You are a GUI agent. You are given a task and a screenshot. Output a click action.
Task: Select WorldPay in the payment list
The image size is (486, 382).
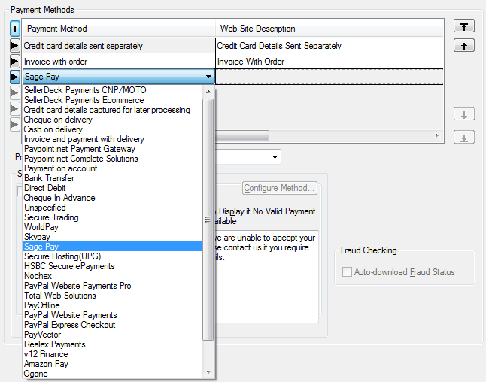point(41,227)
